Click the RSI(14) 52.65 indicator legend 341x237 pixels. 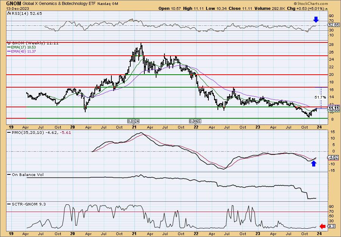[x=25, y=14]
